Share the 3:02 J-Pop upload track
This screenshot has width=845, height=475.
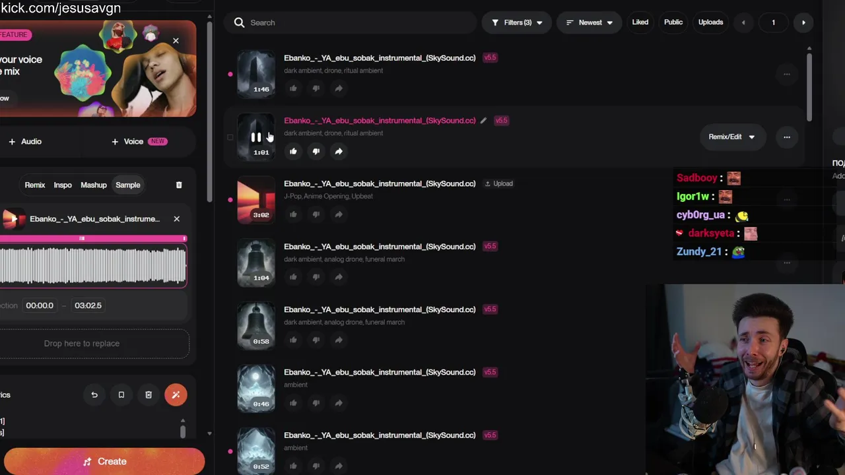point(338,214)
